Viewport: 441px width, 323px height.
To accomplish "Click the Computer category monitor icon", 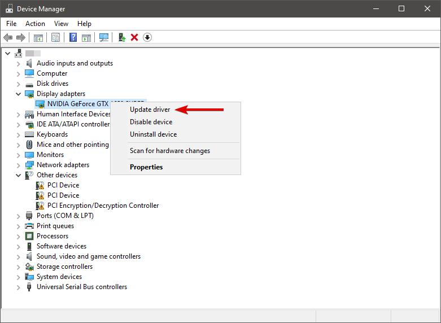I will coord(29,73).
